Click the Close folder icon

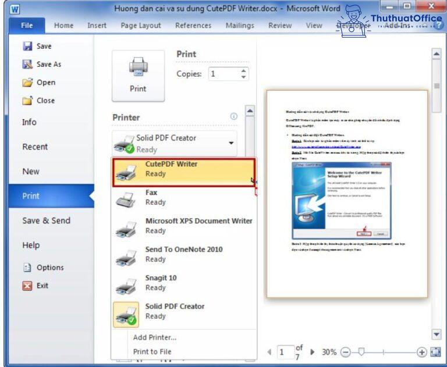27,100
